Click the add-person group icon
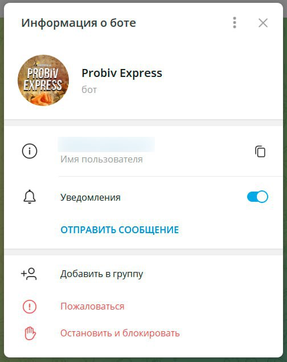The height and width of the screenshot is (362, 287). point(29,274)
